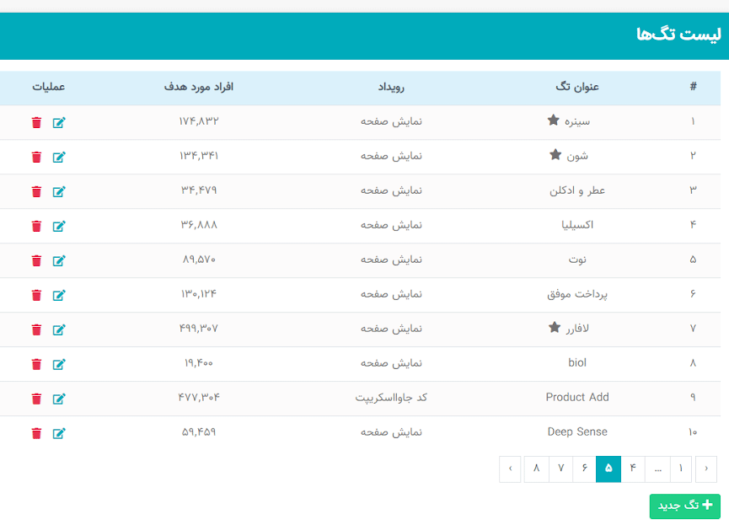This screenshot has height=525, width=729.
Task: Delete the Deep Sense tag
Action: point(36,433)
